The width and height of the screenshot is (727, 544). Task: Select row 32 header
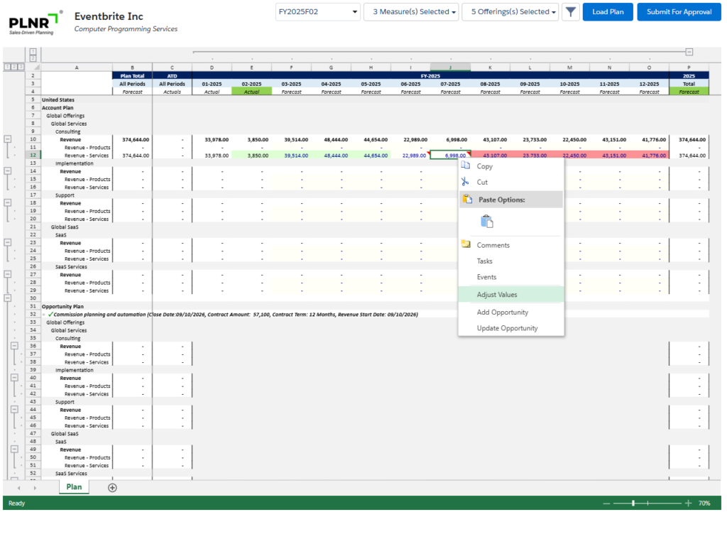33,315
